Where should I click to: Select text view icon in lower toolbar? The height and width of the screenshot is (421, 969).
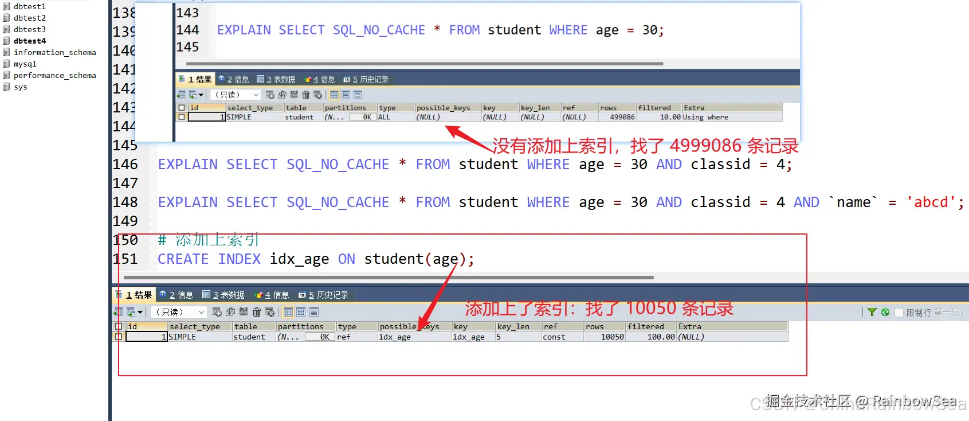(x=314, y=312)
